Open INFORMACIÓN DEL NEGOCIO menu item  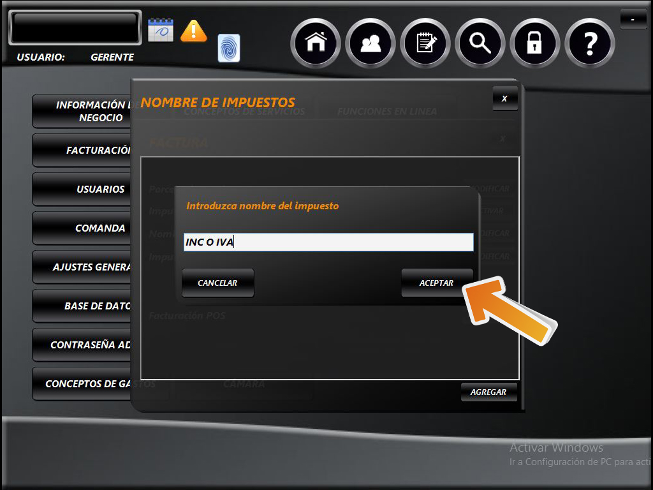(x=82, y=112)
